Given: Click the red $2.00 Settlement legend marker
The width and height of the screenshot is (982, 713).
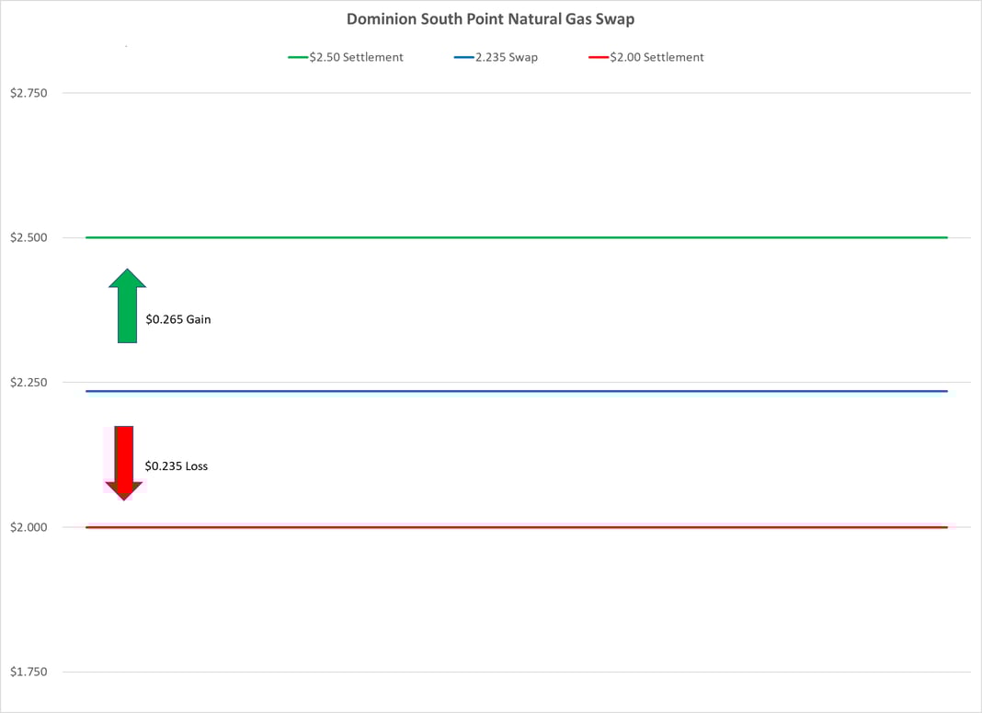Looking at the screenshot, I should pos(599,57).
